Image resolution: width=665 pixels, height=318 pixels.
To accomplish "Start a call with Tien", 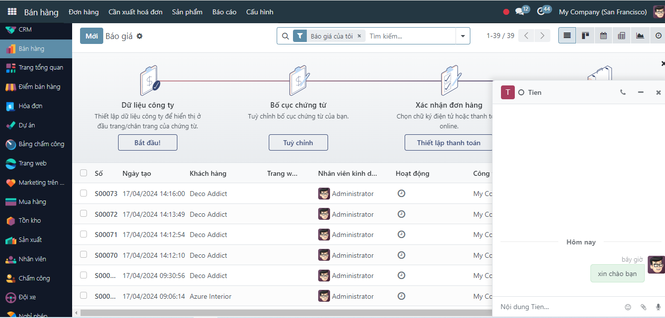I will [x=623, y=92].
